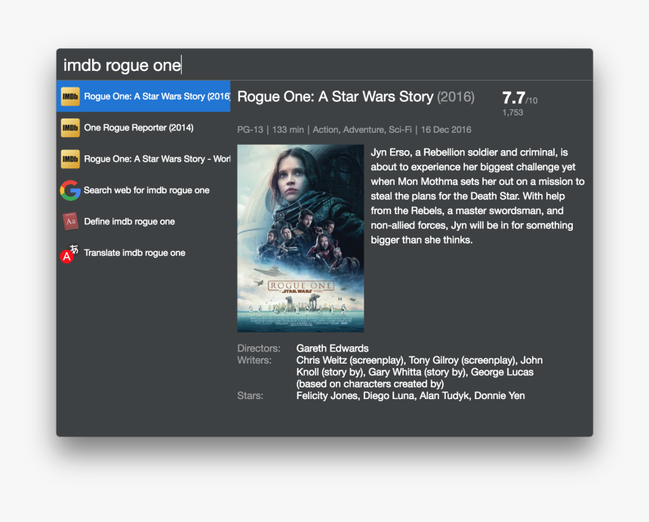Click the Translate icon beside Translate result

[69, 253]
